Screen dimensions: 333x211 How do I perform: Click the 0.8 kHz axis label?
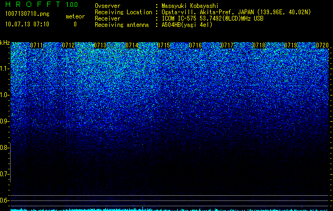pos(4,148)
